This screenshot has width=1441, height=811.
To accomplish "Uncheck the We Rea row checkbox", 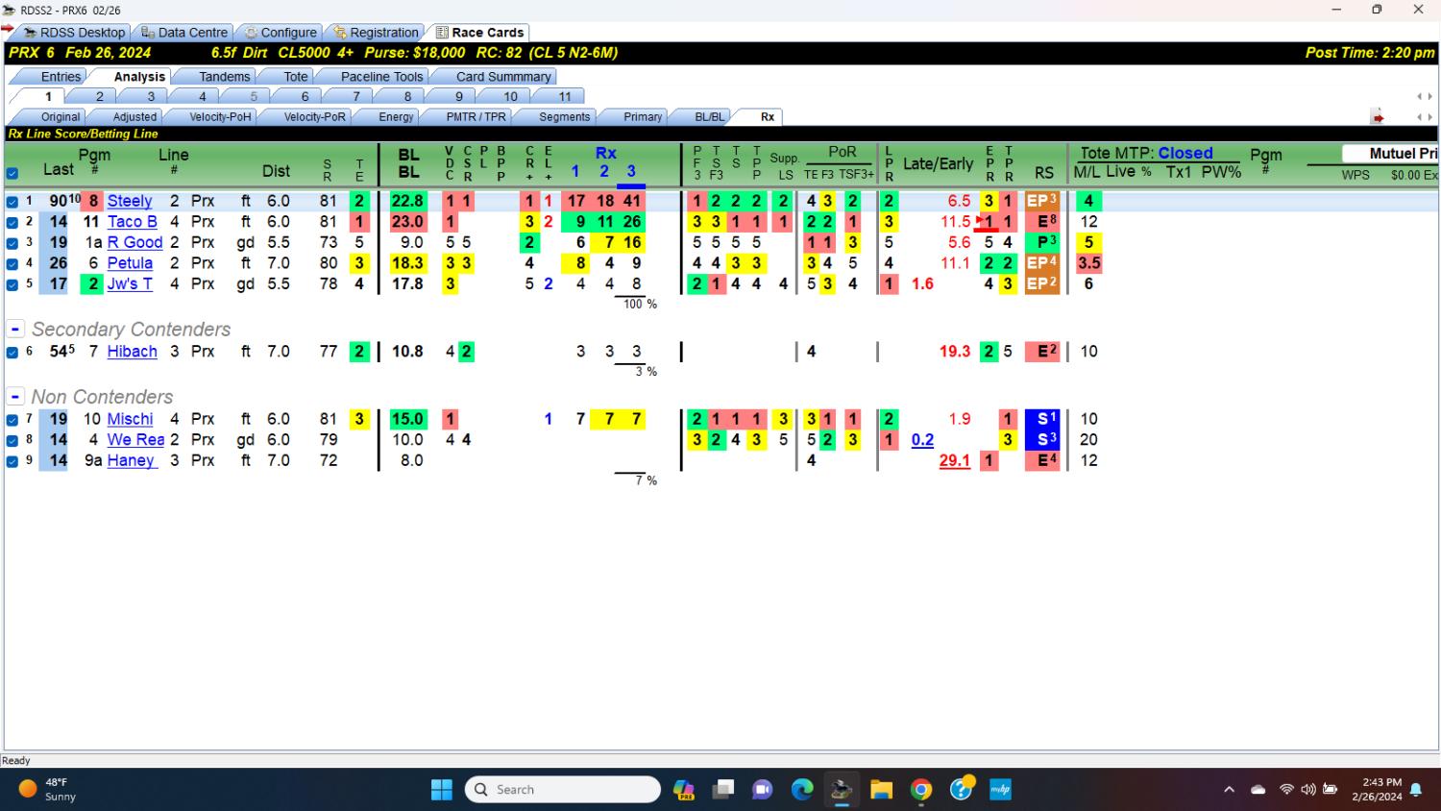I will pyautogui.click(x=12, y=440).
